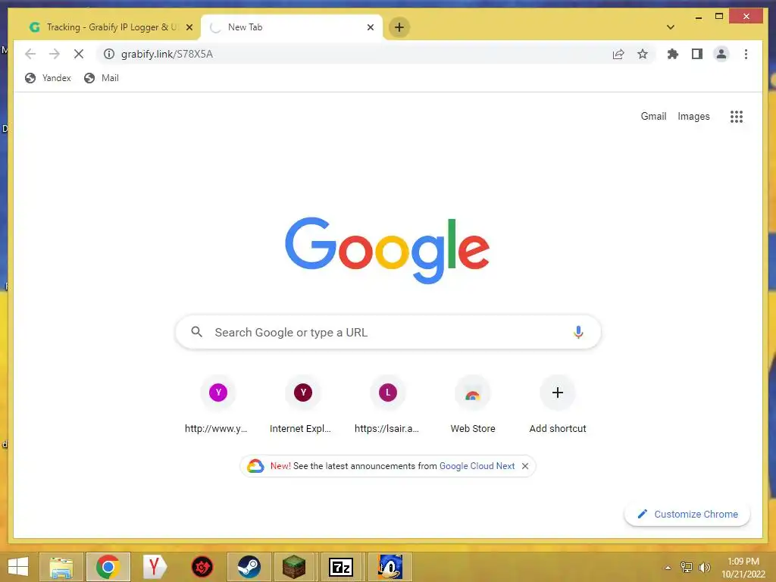Open the volume control tray icon
The height and width of the screenshot is (582, 776).
click(704, 567)
